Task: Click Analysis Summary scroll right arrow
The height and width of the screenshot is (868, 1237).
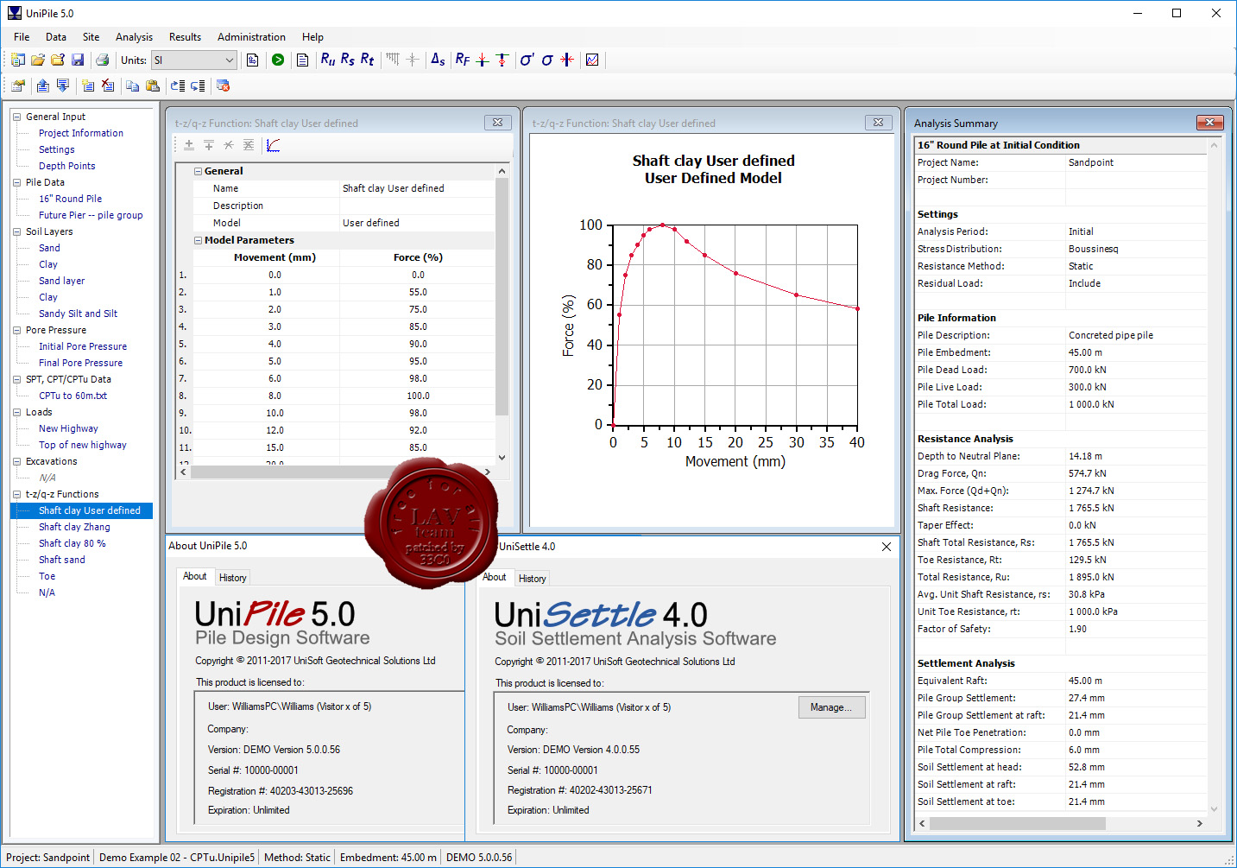Action: [x=1200, y=823]
